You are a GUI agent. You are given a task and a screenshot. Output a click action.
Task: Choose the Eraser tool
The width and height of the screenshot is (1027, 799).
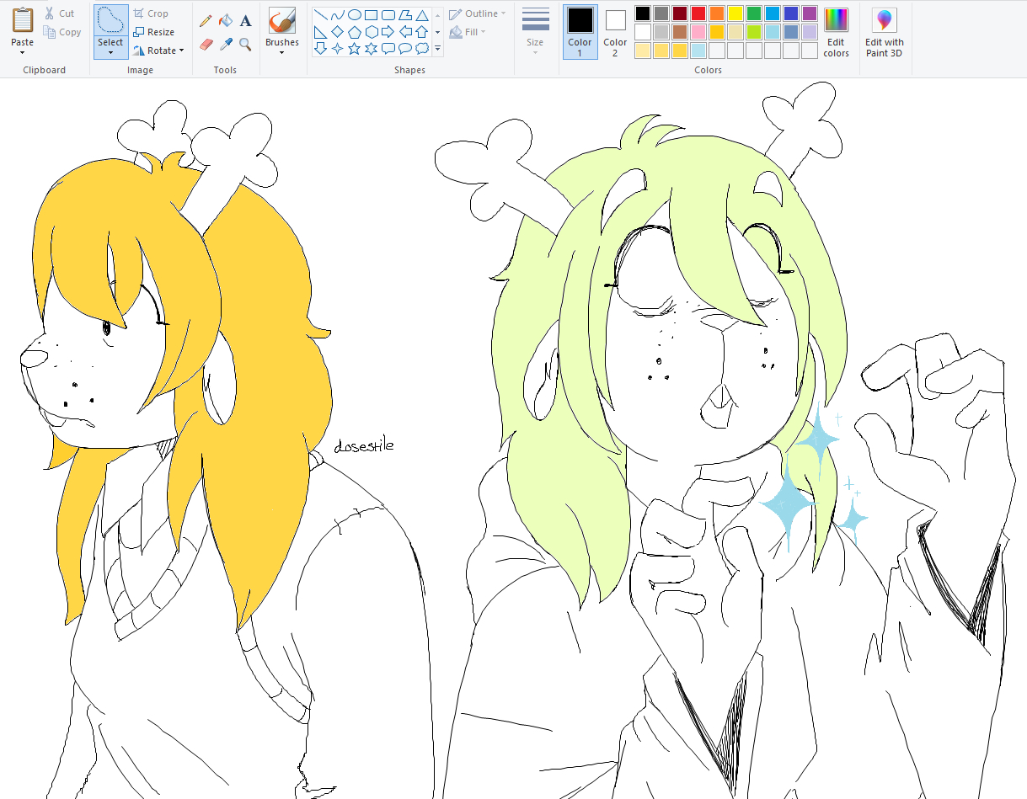[206, 44]
